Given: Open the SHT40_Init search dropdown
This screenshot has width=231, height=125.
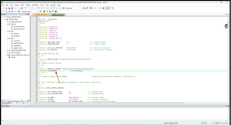Looking at the screenshot, I should click(x=82, y=8).
